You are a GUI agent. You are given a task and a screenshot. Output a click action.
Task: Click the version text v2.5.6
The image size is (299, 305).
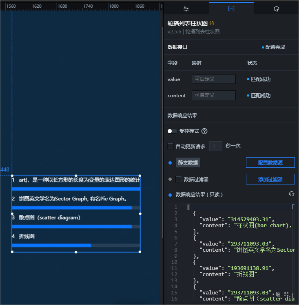[174, 31]
